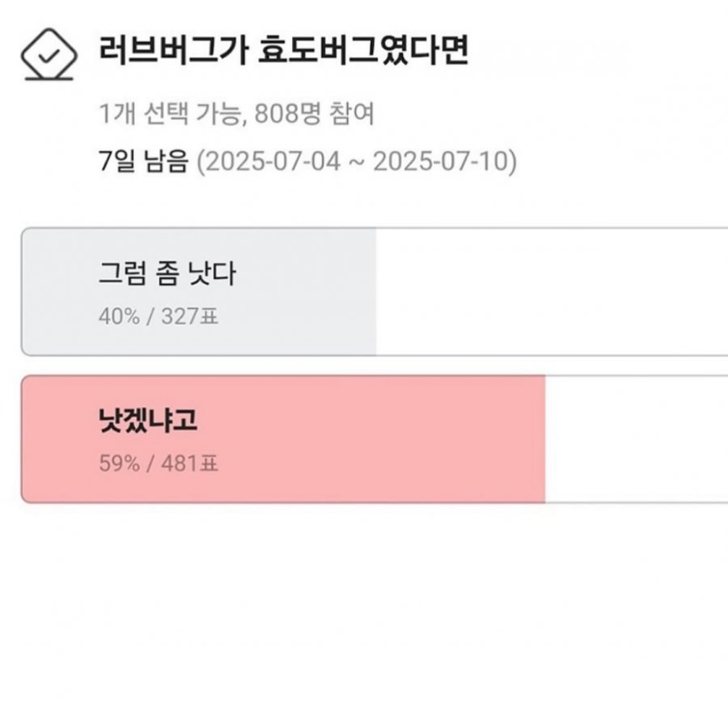Click the poll date range 2025-07-04 ~ 2025-07-10
Image resolution: width=728 pixels, height=707 pixels.
(x=357, y=162)
